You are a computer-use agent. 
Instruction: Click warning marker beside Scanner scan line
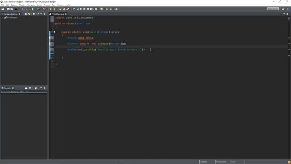[x=50, y=44]
